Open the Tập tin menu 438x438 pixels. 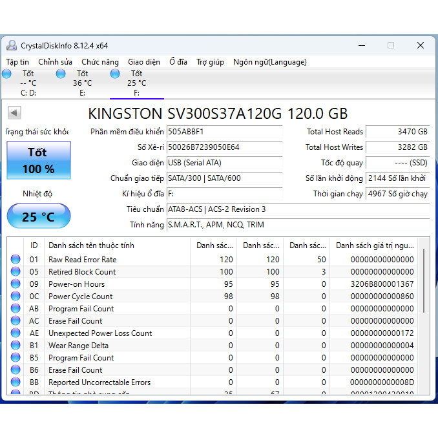[17, 62]
